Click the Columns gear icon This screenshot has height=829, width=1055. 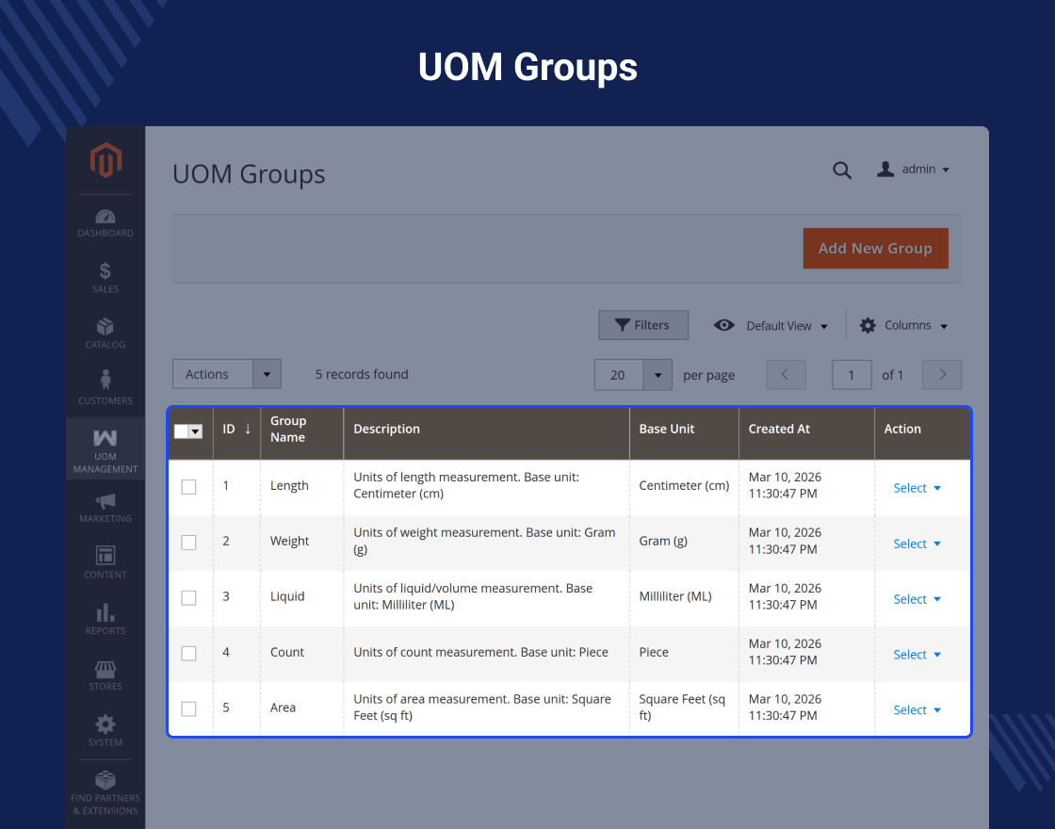[x=868, y=325]
